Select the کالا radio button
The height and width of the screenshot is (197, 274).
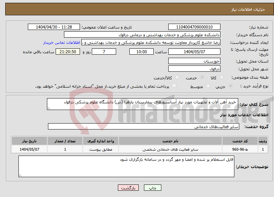click(221, 77)
